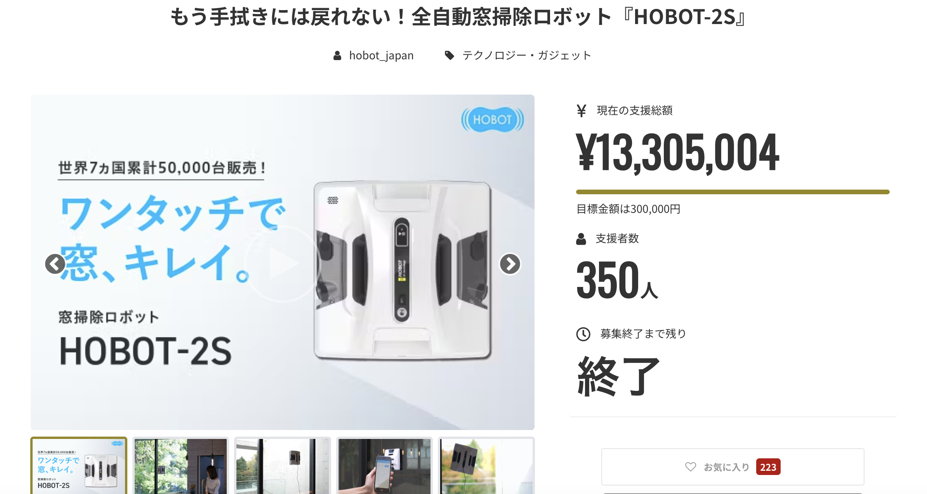Screen dimensions: 927x494
Task: Click the funding progress bar
Action: pos(733,192)
